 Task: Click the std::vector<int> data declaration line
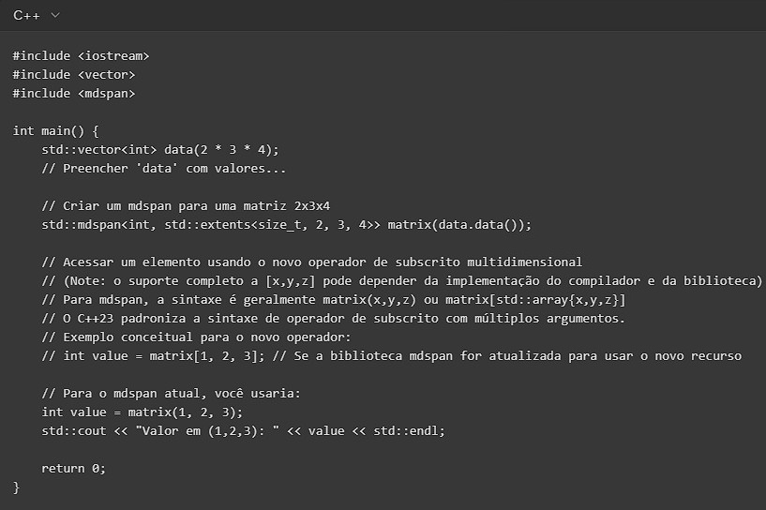point(160,149)
